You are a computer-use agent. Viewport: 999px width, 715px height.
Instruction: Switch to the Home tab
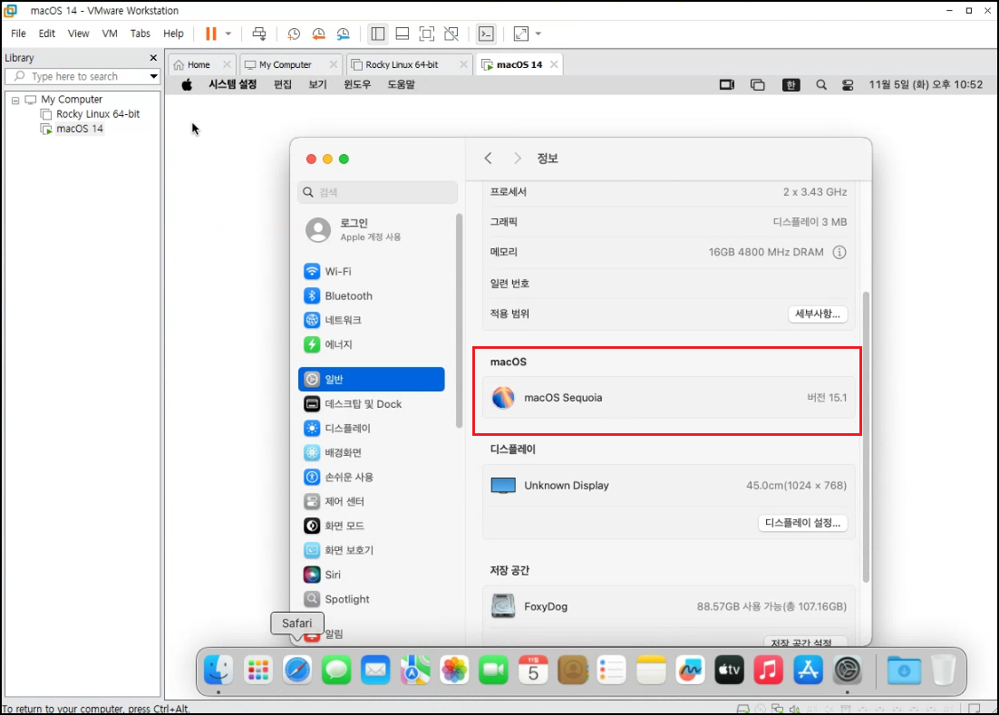(x=199, y=64)
